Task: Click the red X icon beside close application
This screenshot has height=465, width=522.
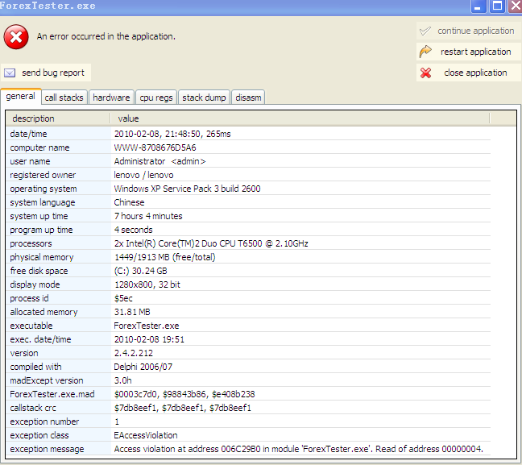Action: click(425, 73)
